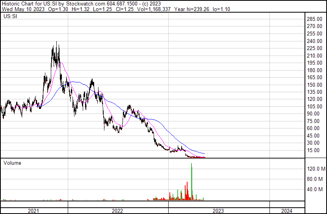Select the 2023 year marker

pyautogui.click(x=218, y=211)
